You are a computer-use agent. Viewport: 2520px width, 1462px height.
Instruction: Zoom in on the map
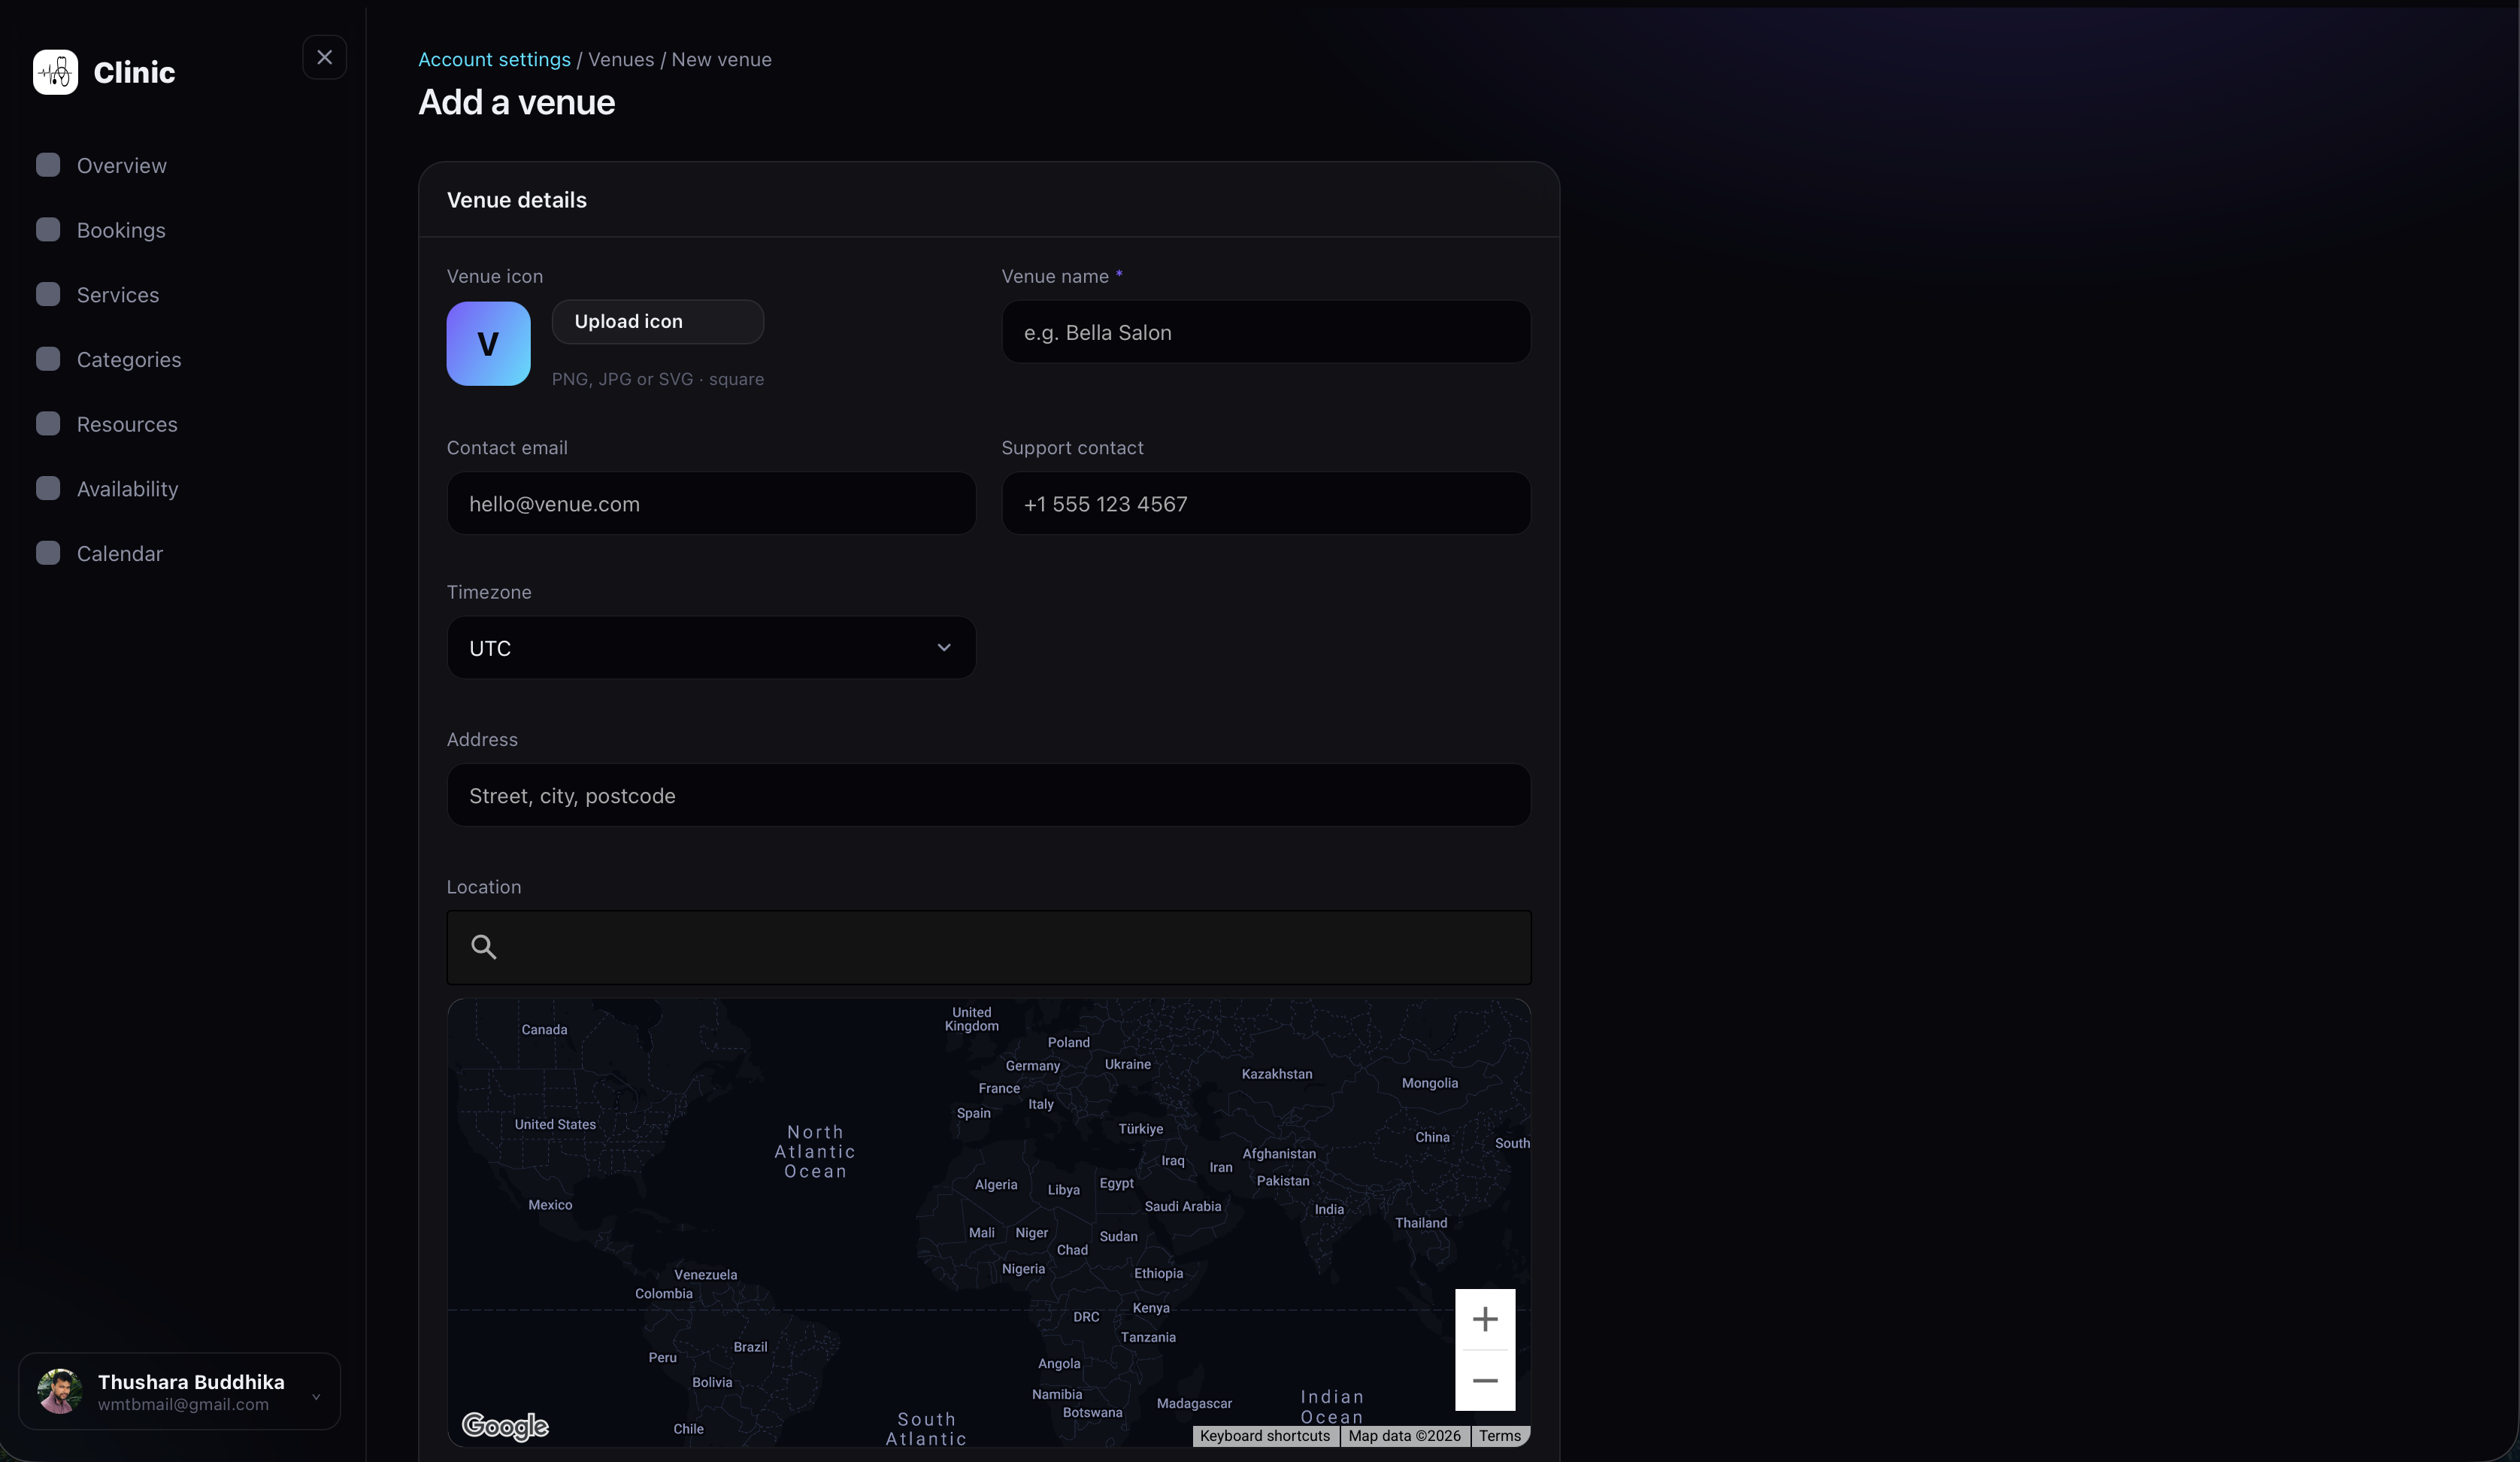[1485, 1319]
